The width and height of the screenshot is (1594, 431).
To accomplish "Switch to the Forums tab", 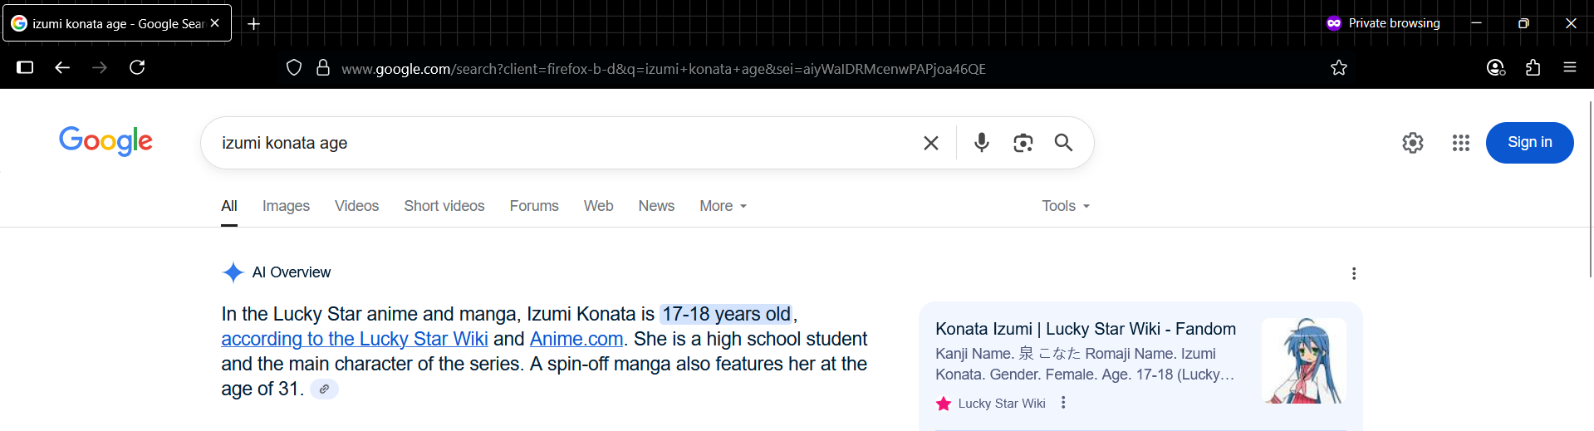I will click(x=534, y=206).
